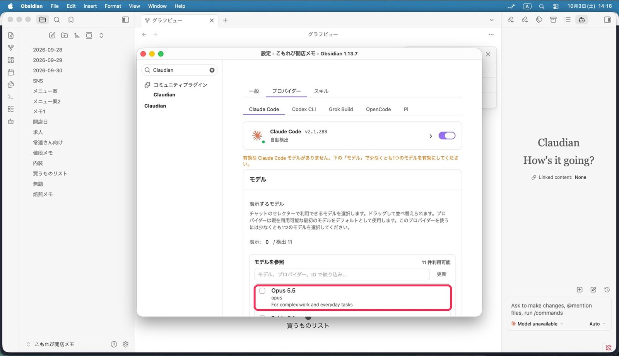Switch to the 一般 settings tab

point(254,91)
